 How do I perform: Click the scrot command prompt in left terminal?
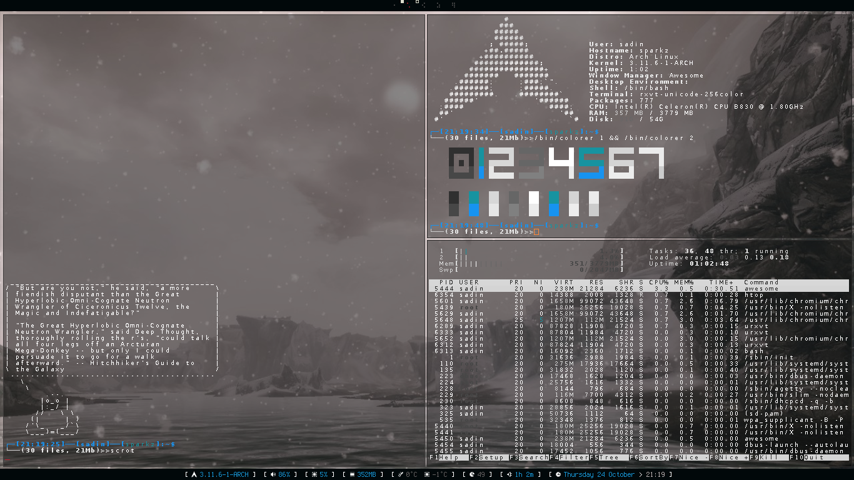coord(71,451)
